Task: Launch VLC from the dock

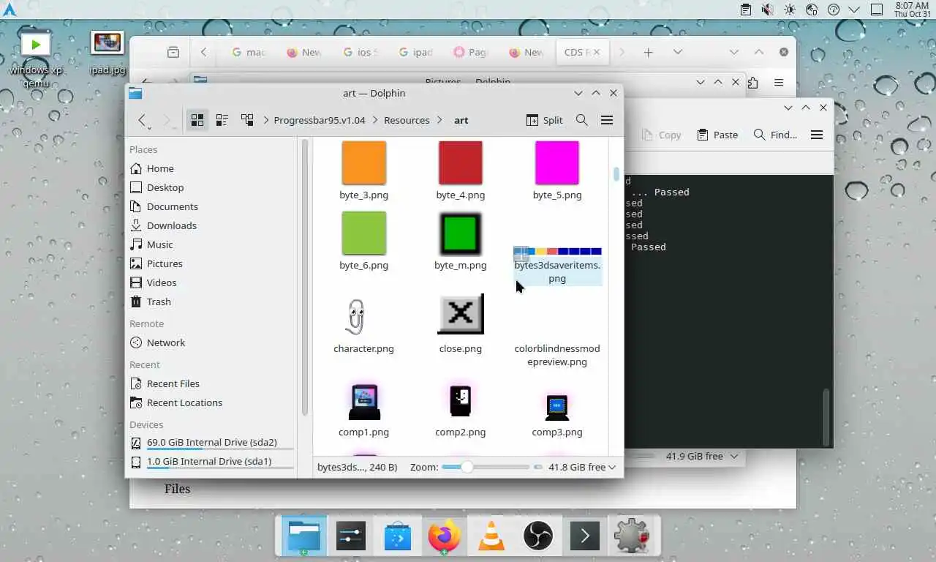Action: [491, 536]
